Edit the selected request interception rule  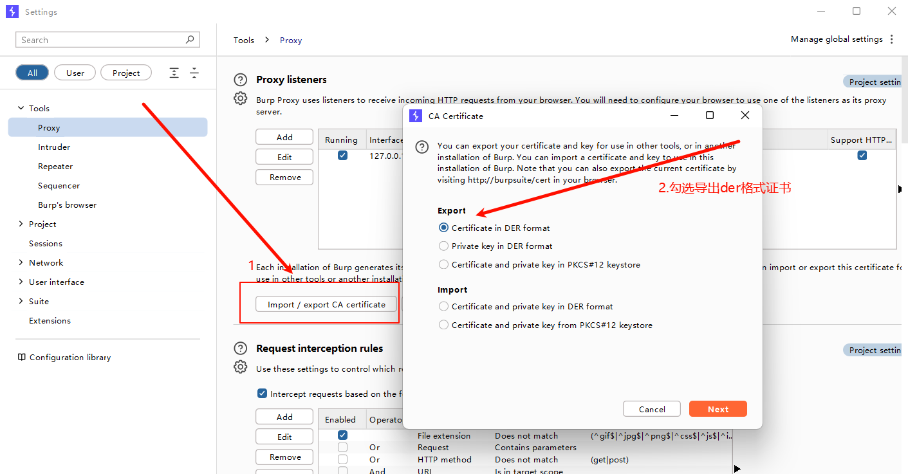284,437
